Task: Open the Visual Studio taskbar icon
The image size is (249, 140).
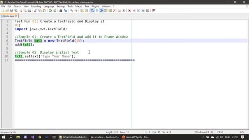Action: [32, 137]
